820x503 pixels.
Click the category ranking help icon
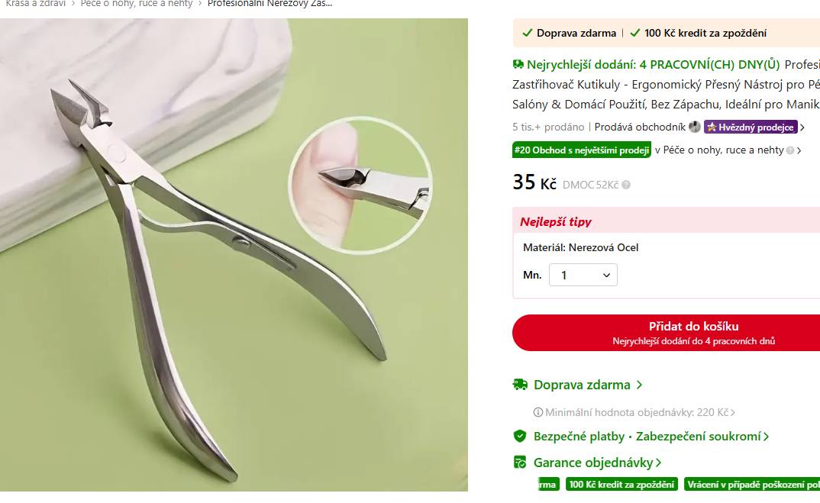click(790, 150)
